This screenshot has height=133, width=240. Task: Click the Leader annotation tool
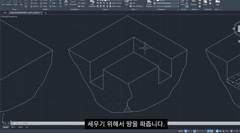tap(82, 3)
